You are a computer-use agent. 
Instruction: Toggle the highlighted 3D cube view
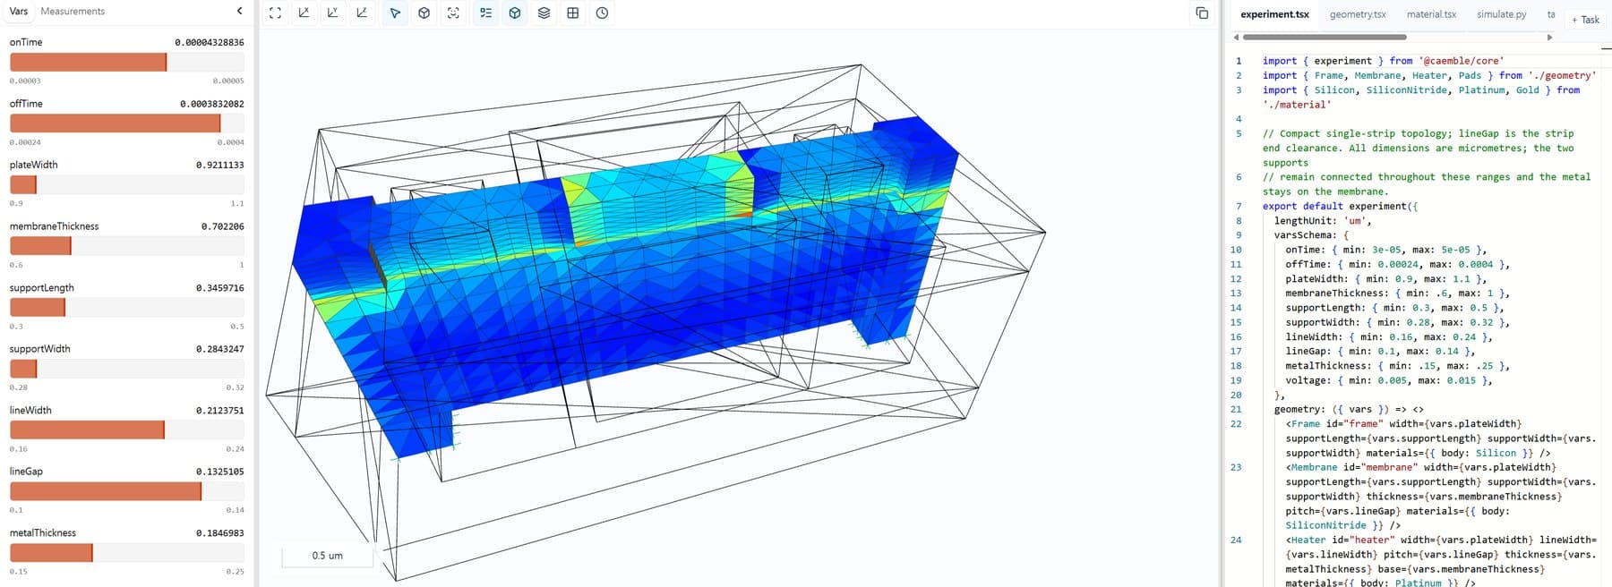(x=515, y=13)
